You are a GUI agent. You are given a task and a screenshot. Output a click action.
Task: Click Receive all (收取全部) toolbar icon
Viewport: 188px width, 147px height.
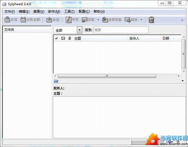(23, 19)
